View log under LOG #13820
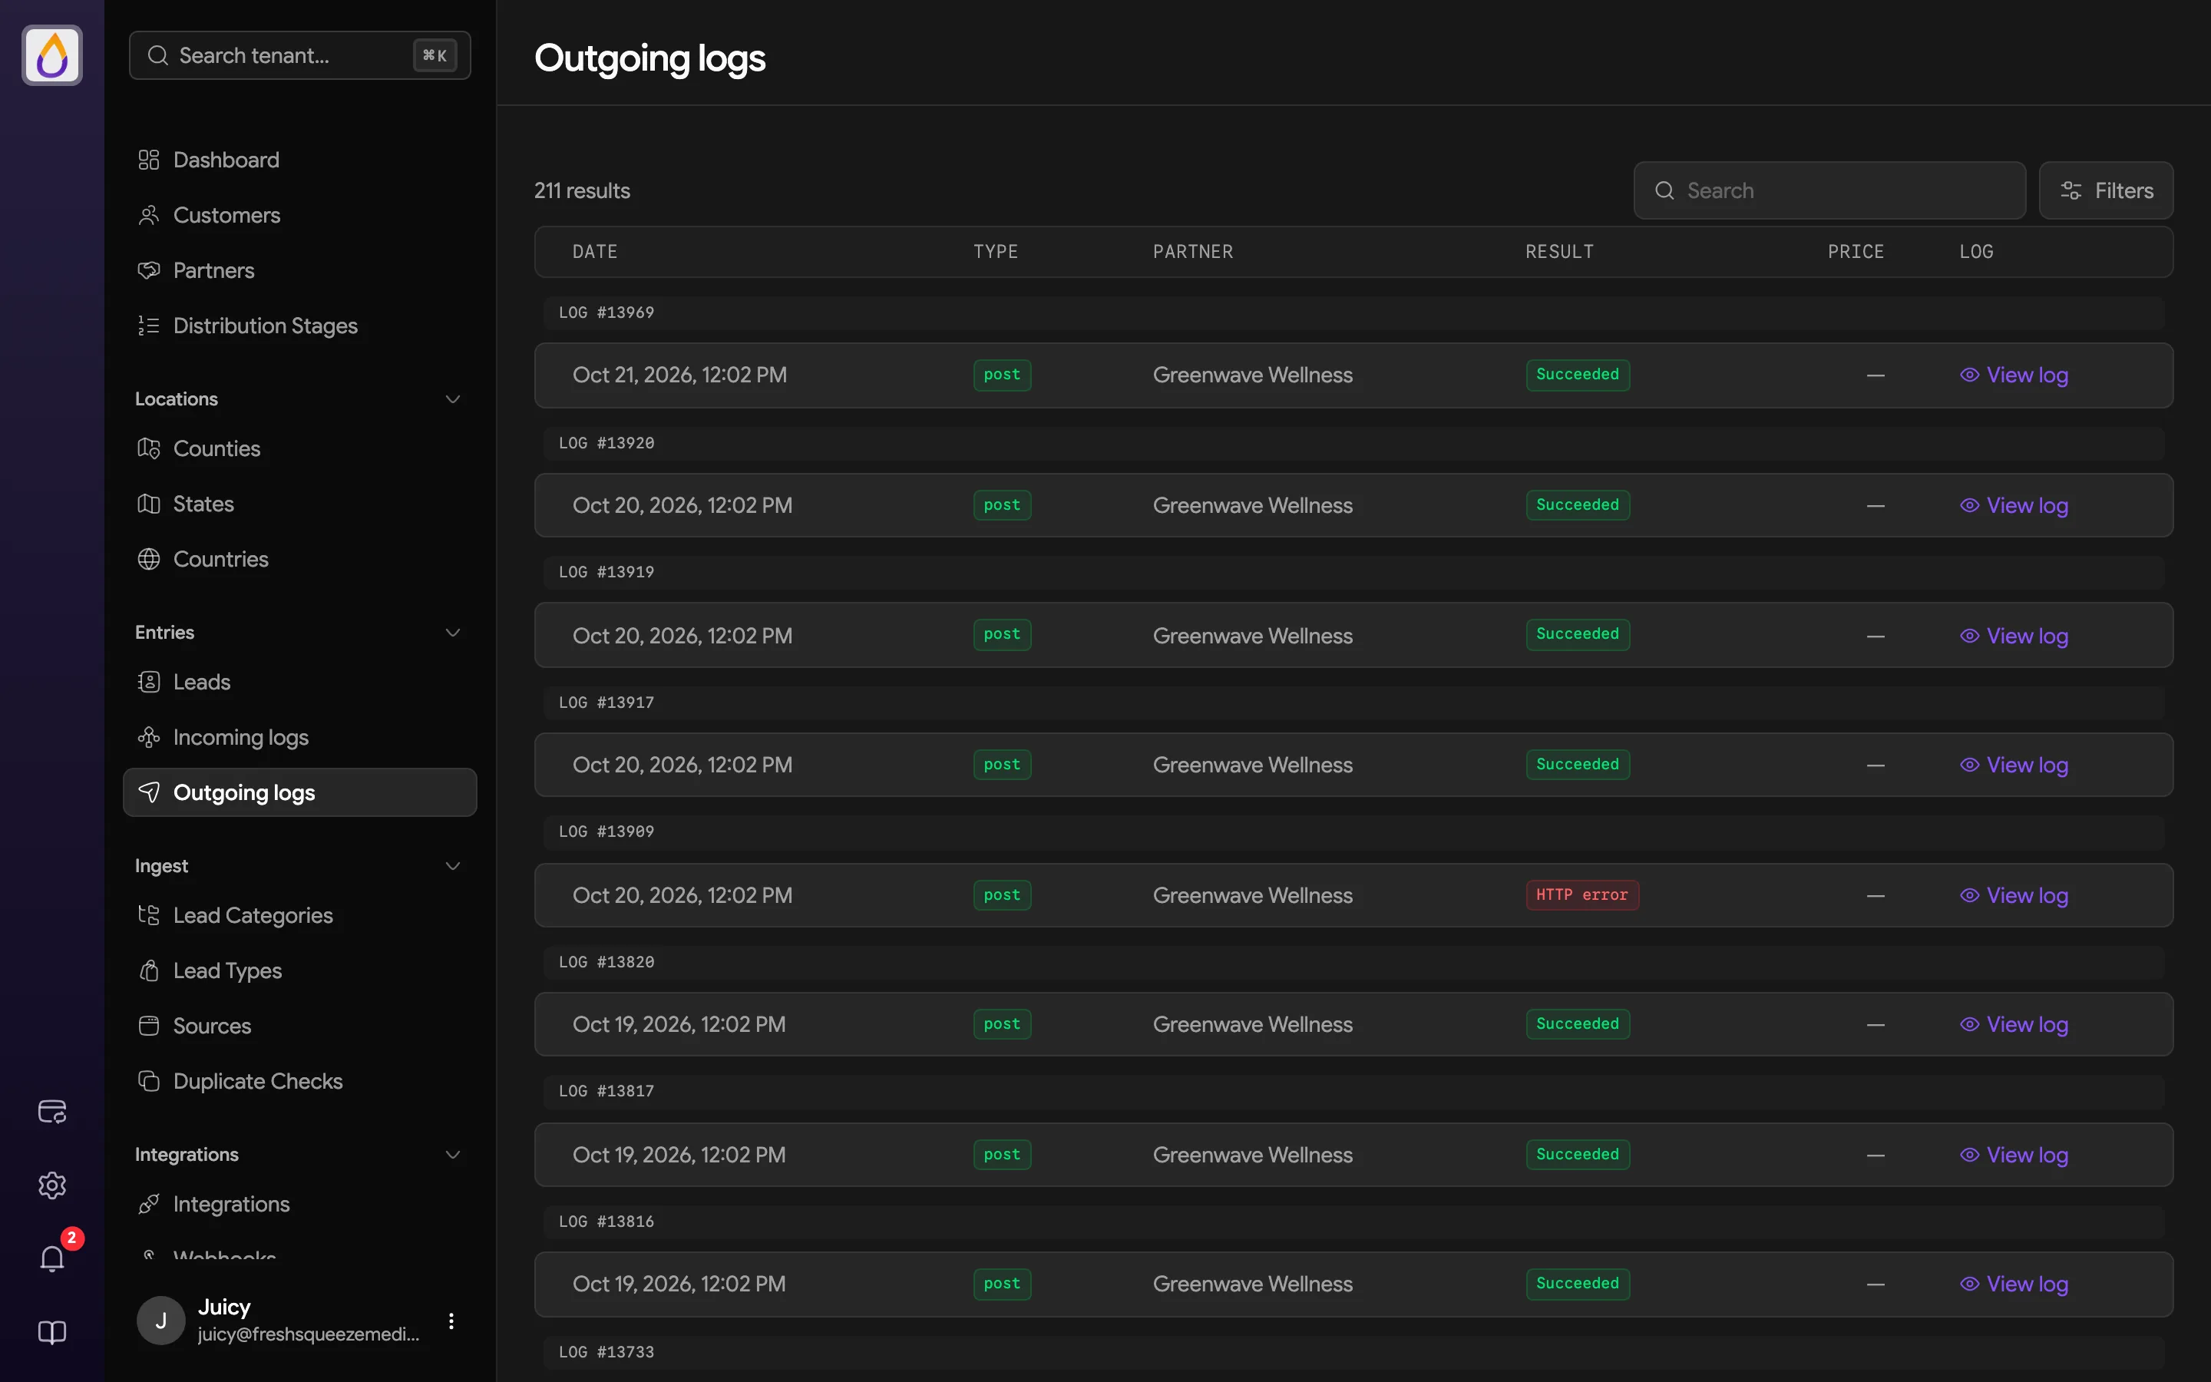Image resolution: width=2211 pixels, height=1382 pixels. tap(2014, 1025)
